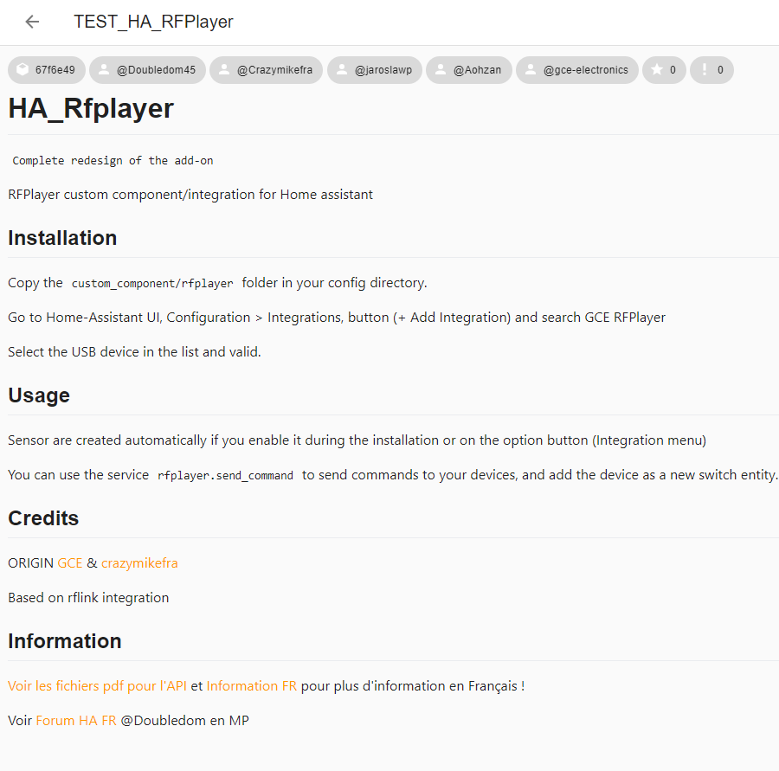Click '@Doubledom en MP' text

pos(185,720)
